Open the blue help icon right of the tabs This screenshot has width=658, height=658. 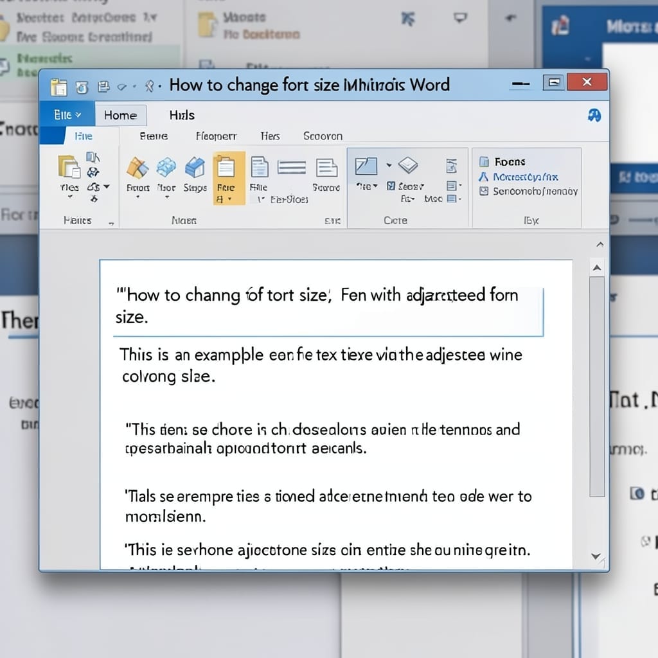[594, 115]
